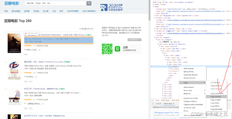The height and width of the screenshot is (119, 232).
Task: Click Copy element in submenu
Action: (x=216, y=86)
